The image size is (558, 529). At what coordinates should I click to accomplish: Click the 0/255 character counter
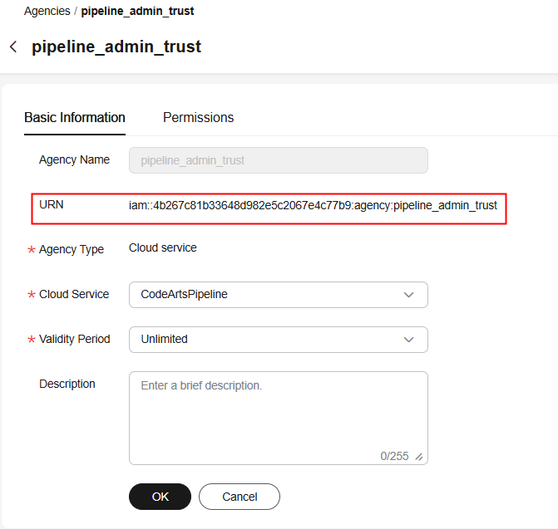[394, 456]
